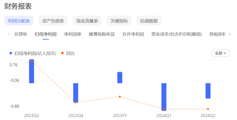This screenshot has width=237, height=120.
Task: Switch to 资产负债表 tab
Action: 53,20
